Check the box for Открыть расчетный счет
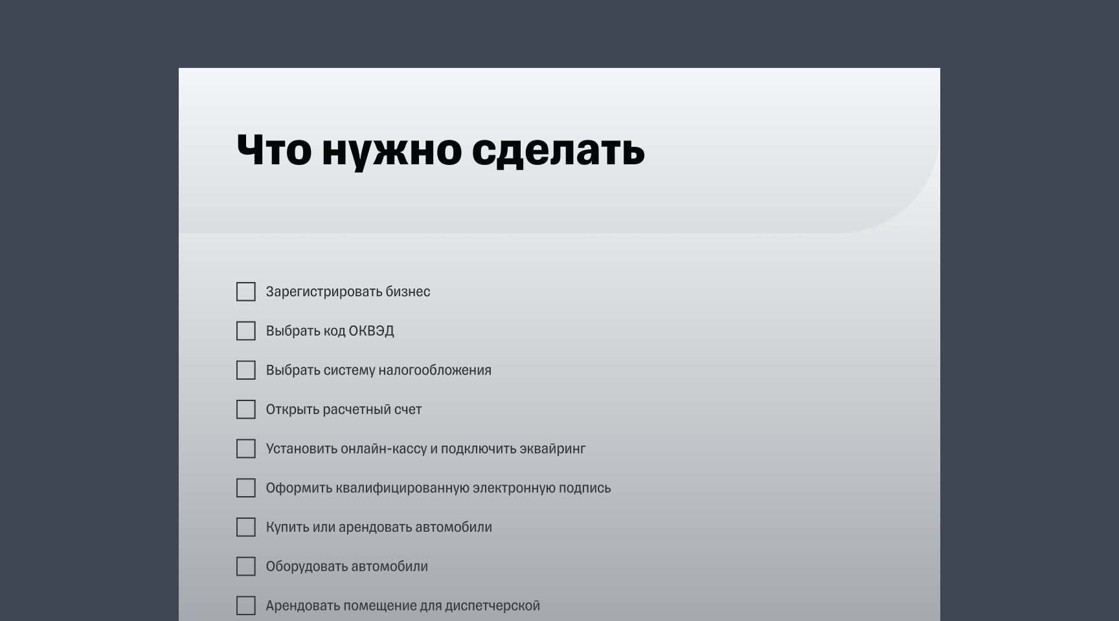The image size is (1119, 621). pos(246,409)
